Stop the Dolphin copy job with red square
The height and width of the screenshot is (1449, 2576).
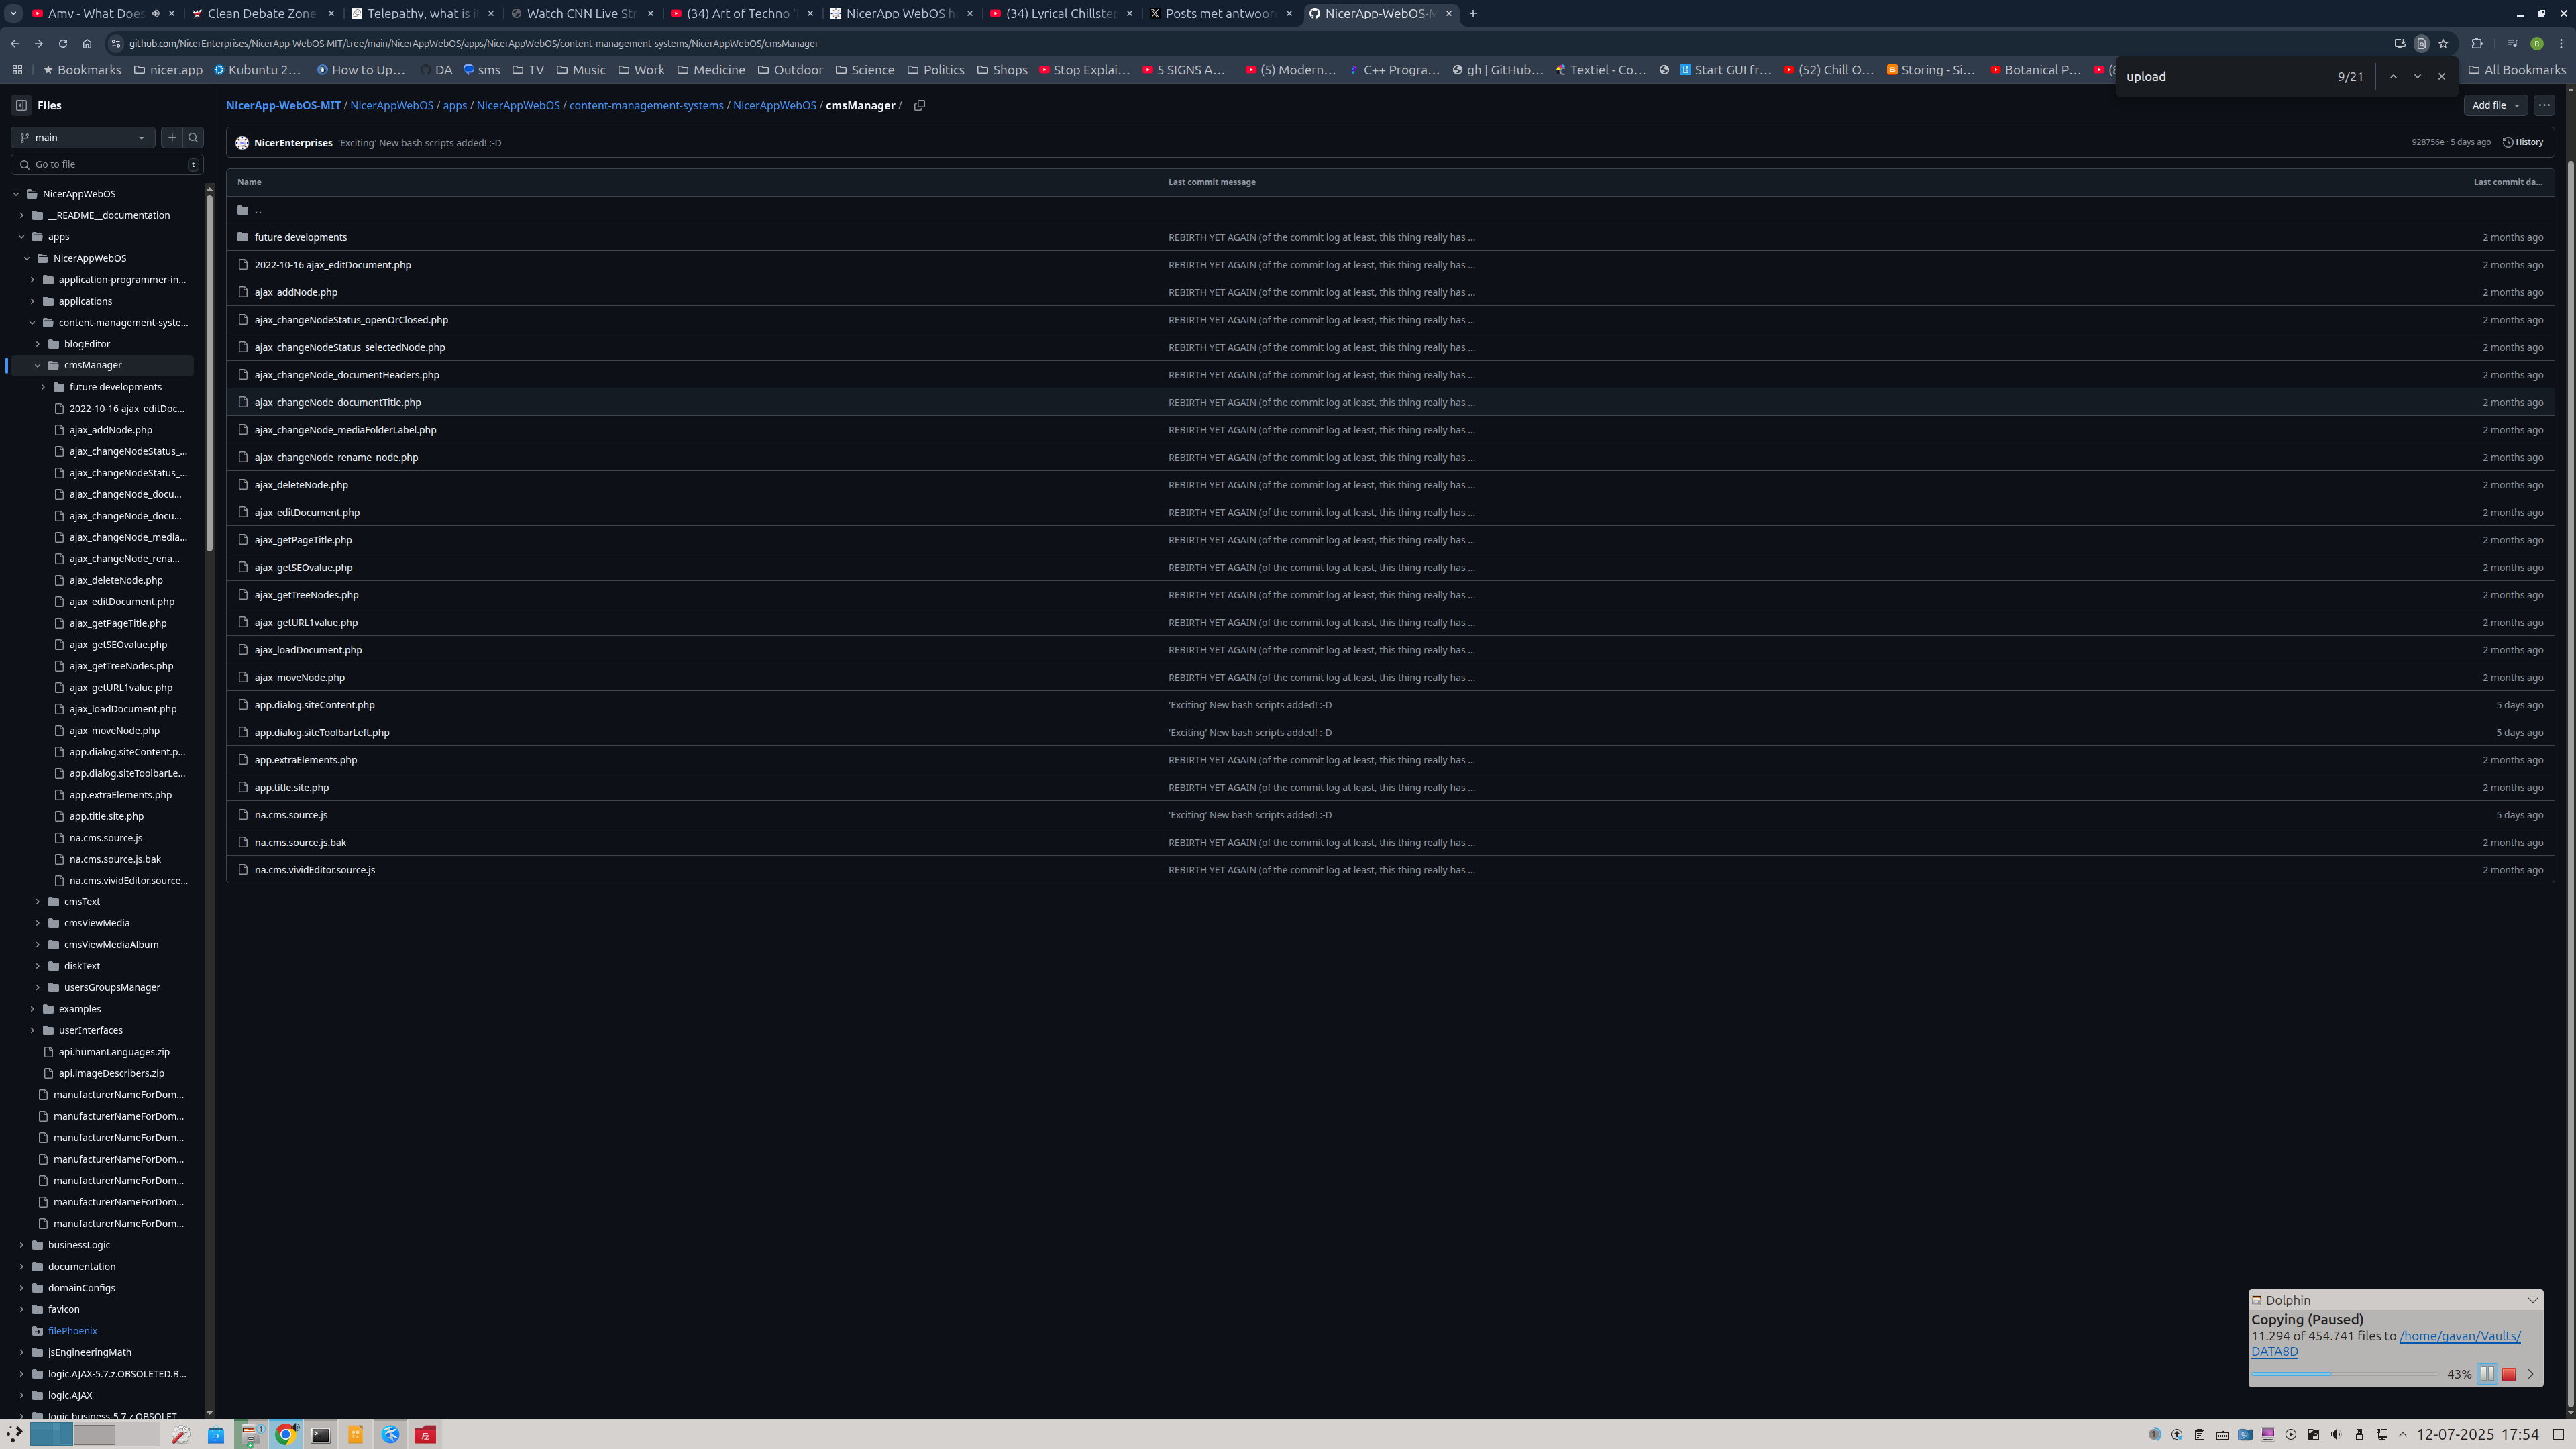(x=2509, y=1374)
